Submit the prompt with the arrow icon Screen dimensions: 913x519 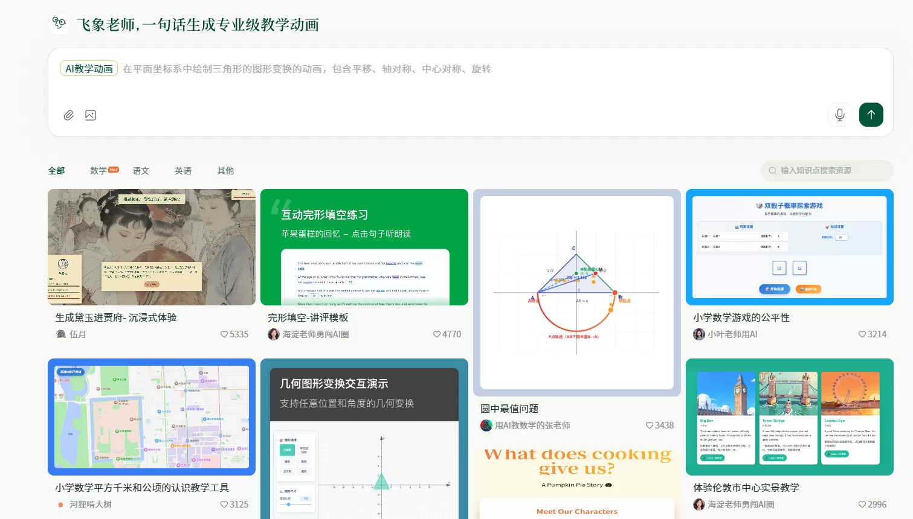tap(871, 115)
